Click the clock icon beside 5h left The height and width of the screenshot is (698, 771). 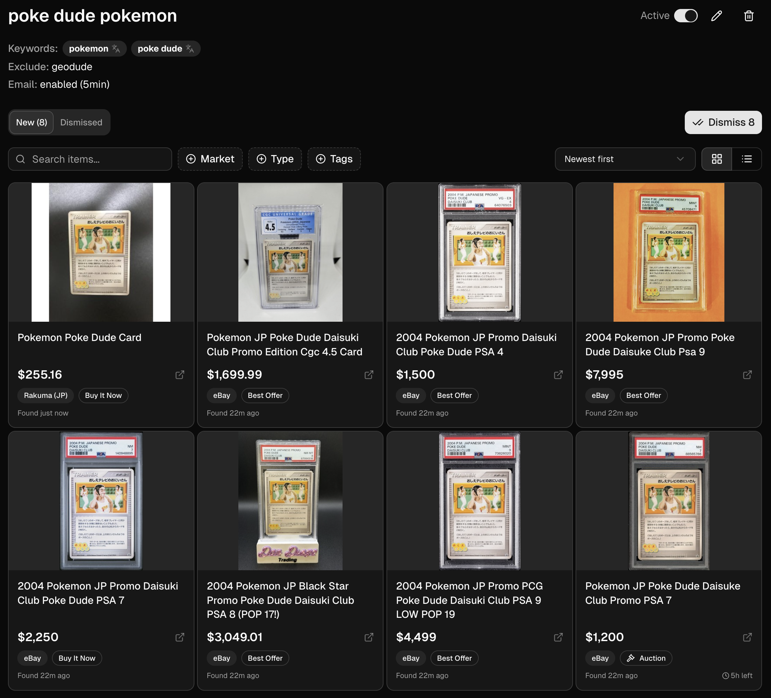click(725, 676)
